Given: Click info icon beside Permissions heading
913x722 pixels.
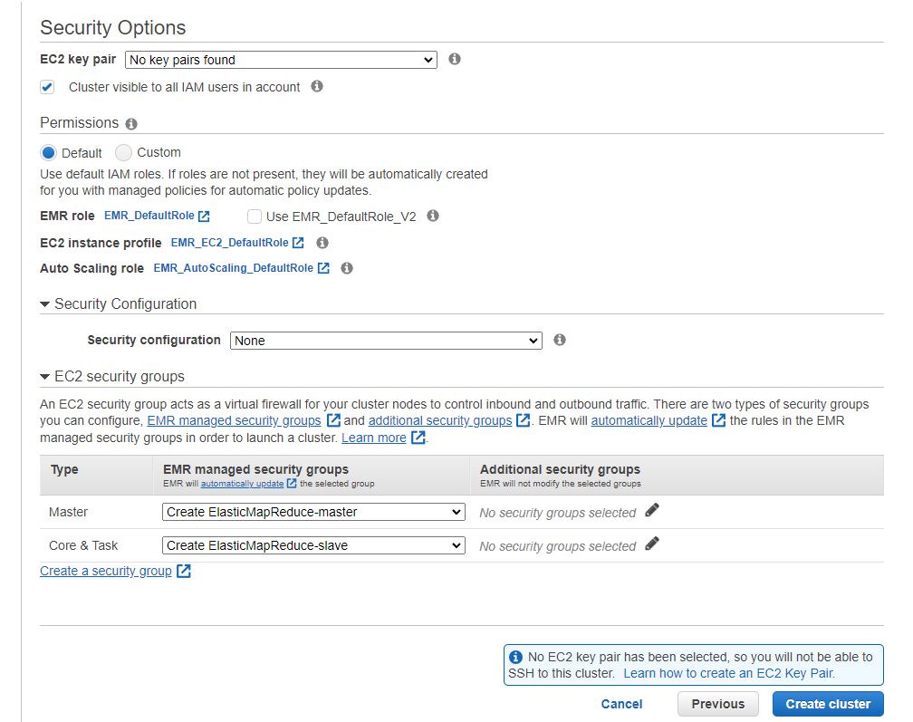Looking at the screenshot, I should 131,123.
